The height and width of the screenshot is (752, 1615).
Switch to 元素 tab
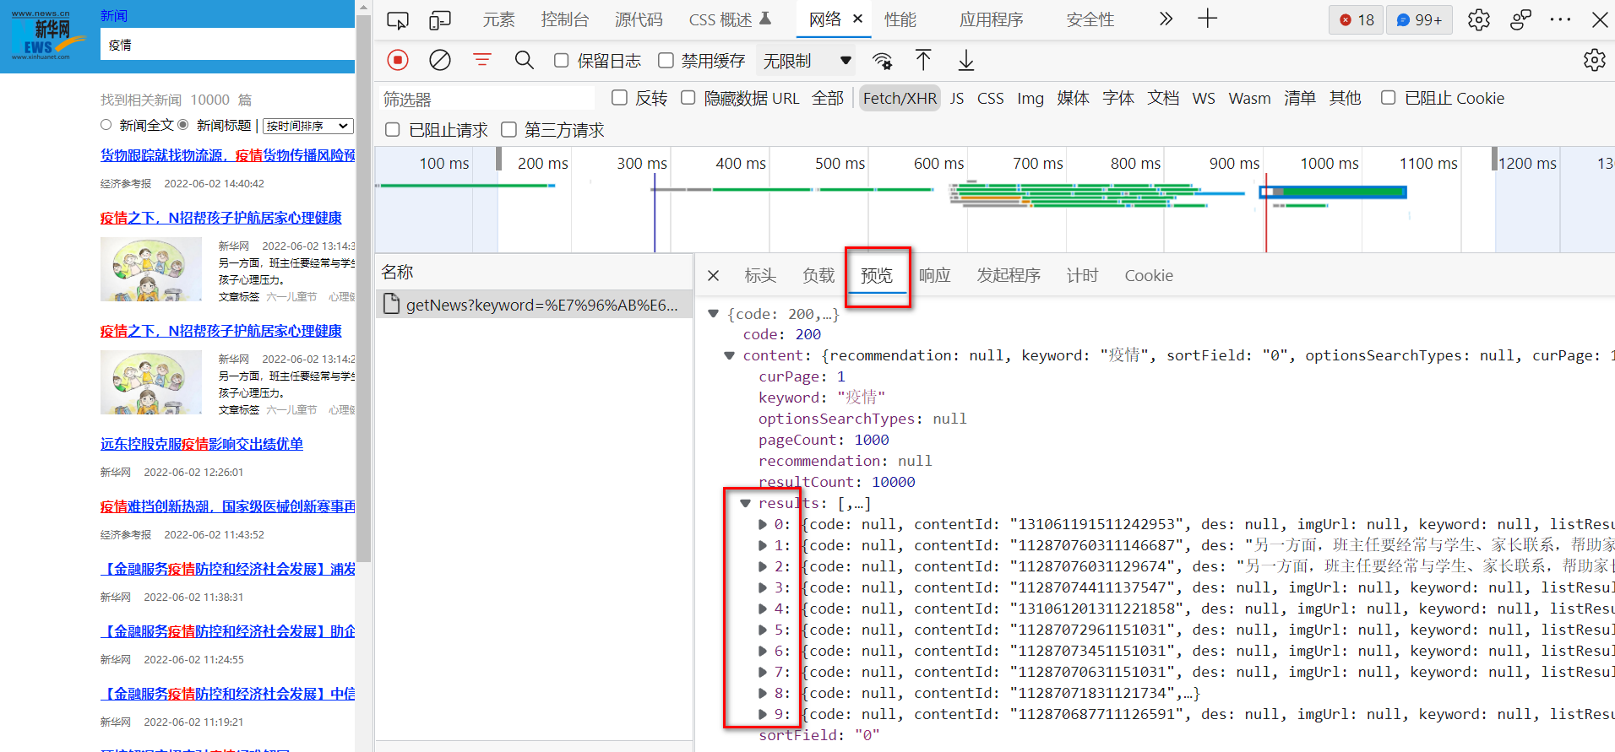(x=498, y=19)
